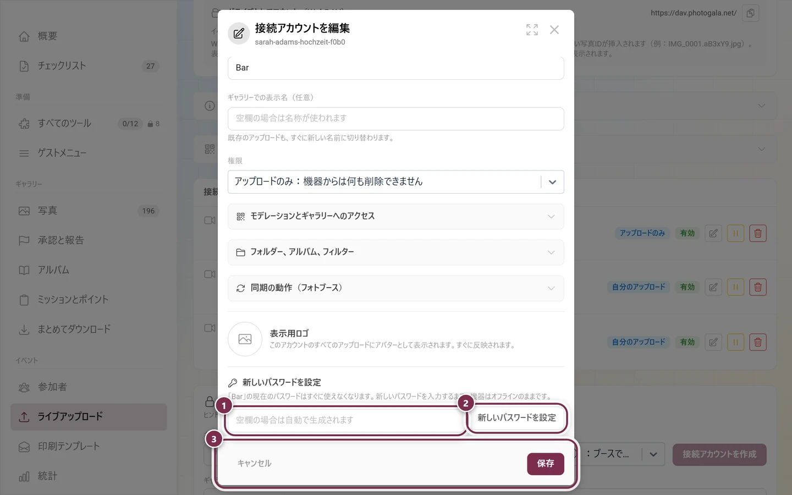Select ライブアップロード in sidebar
792x495 pixels.
[89, 417]
